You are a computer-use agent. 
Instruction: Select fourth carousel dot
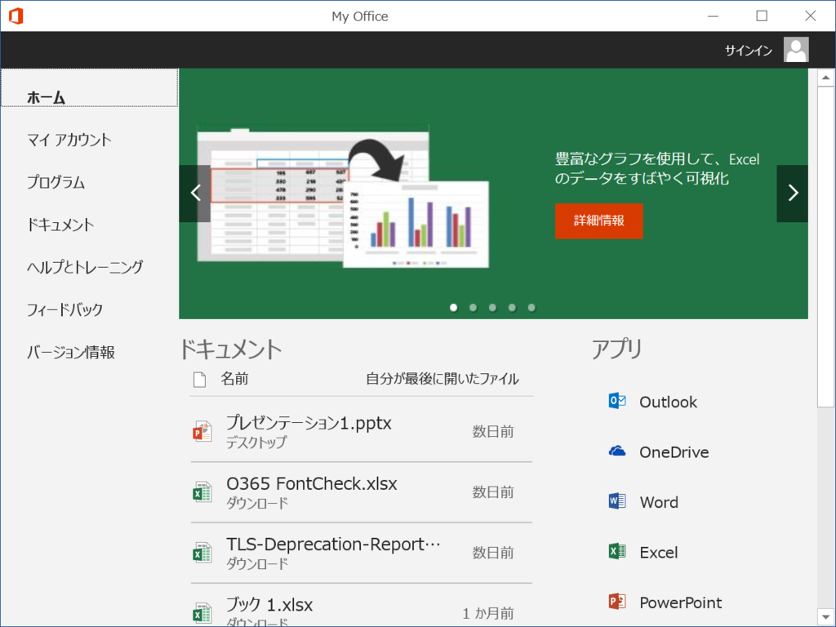[x=512, y=308]
